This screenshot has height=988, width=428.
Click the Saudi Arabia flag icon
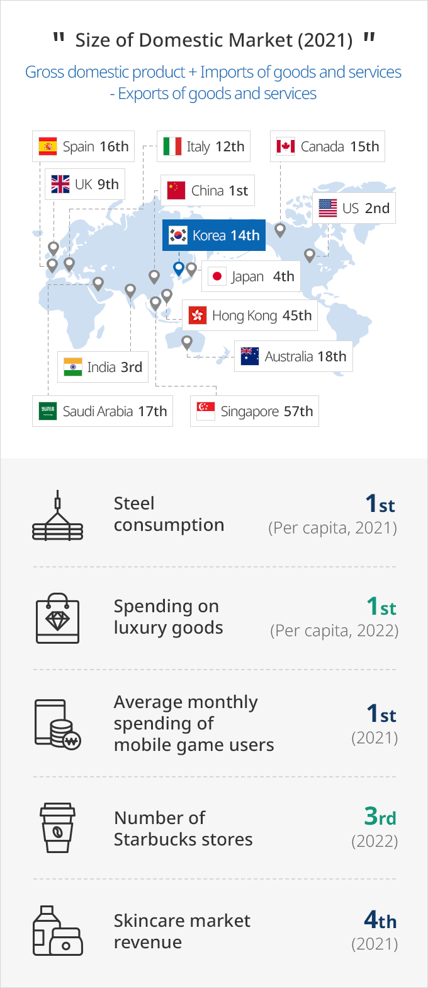(x=47, y=412)
